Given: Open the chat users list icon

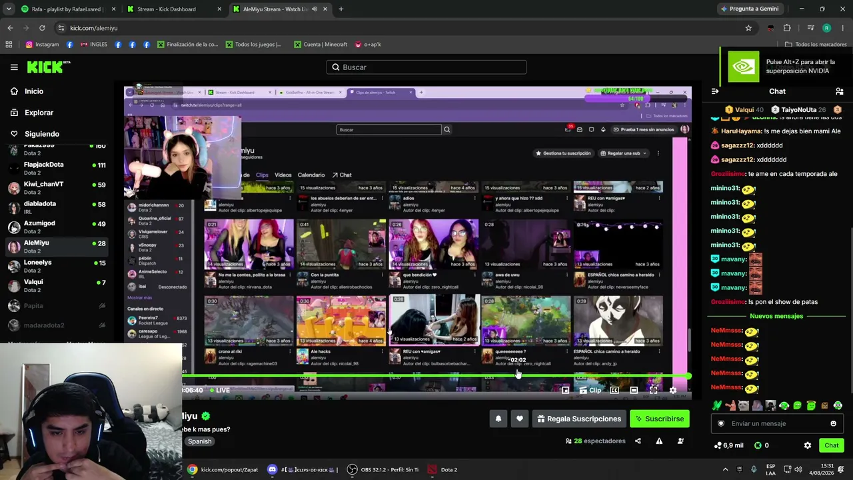Looking at the screenshot, I should click(839, 91).
